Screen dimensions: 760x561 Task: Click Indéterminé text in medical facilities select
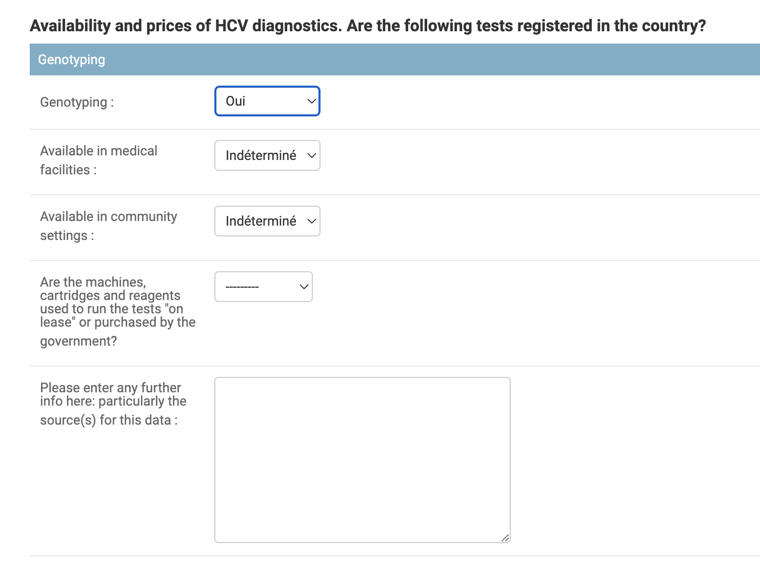click(261, 155)
